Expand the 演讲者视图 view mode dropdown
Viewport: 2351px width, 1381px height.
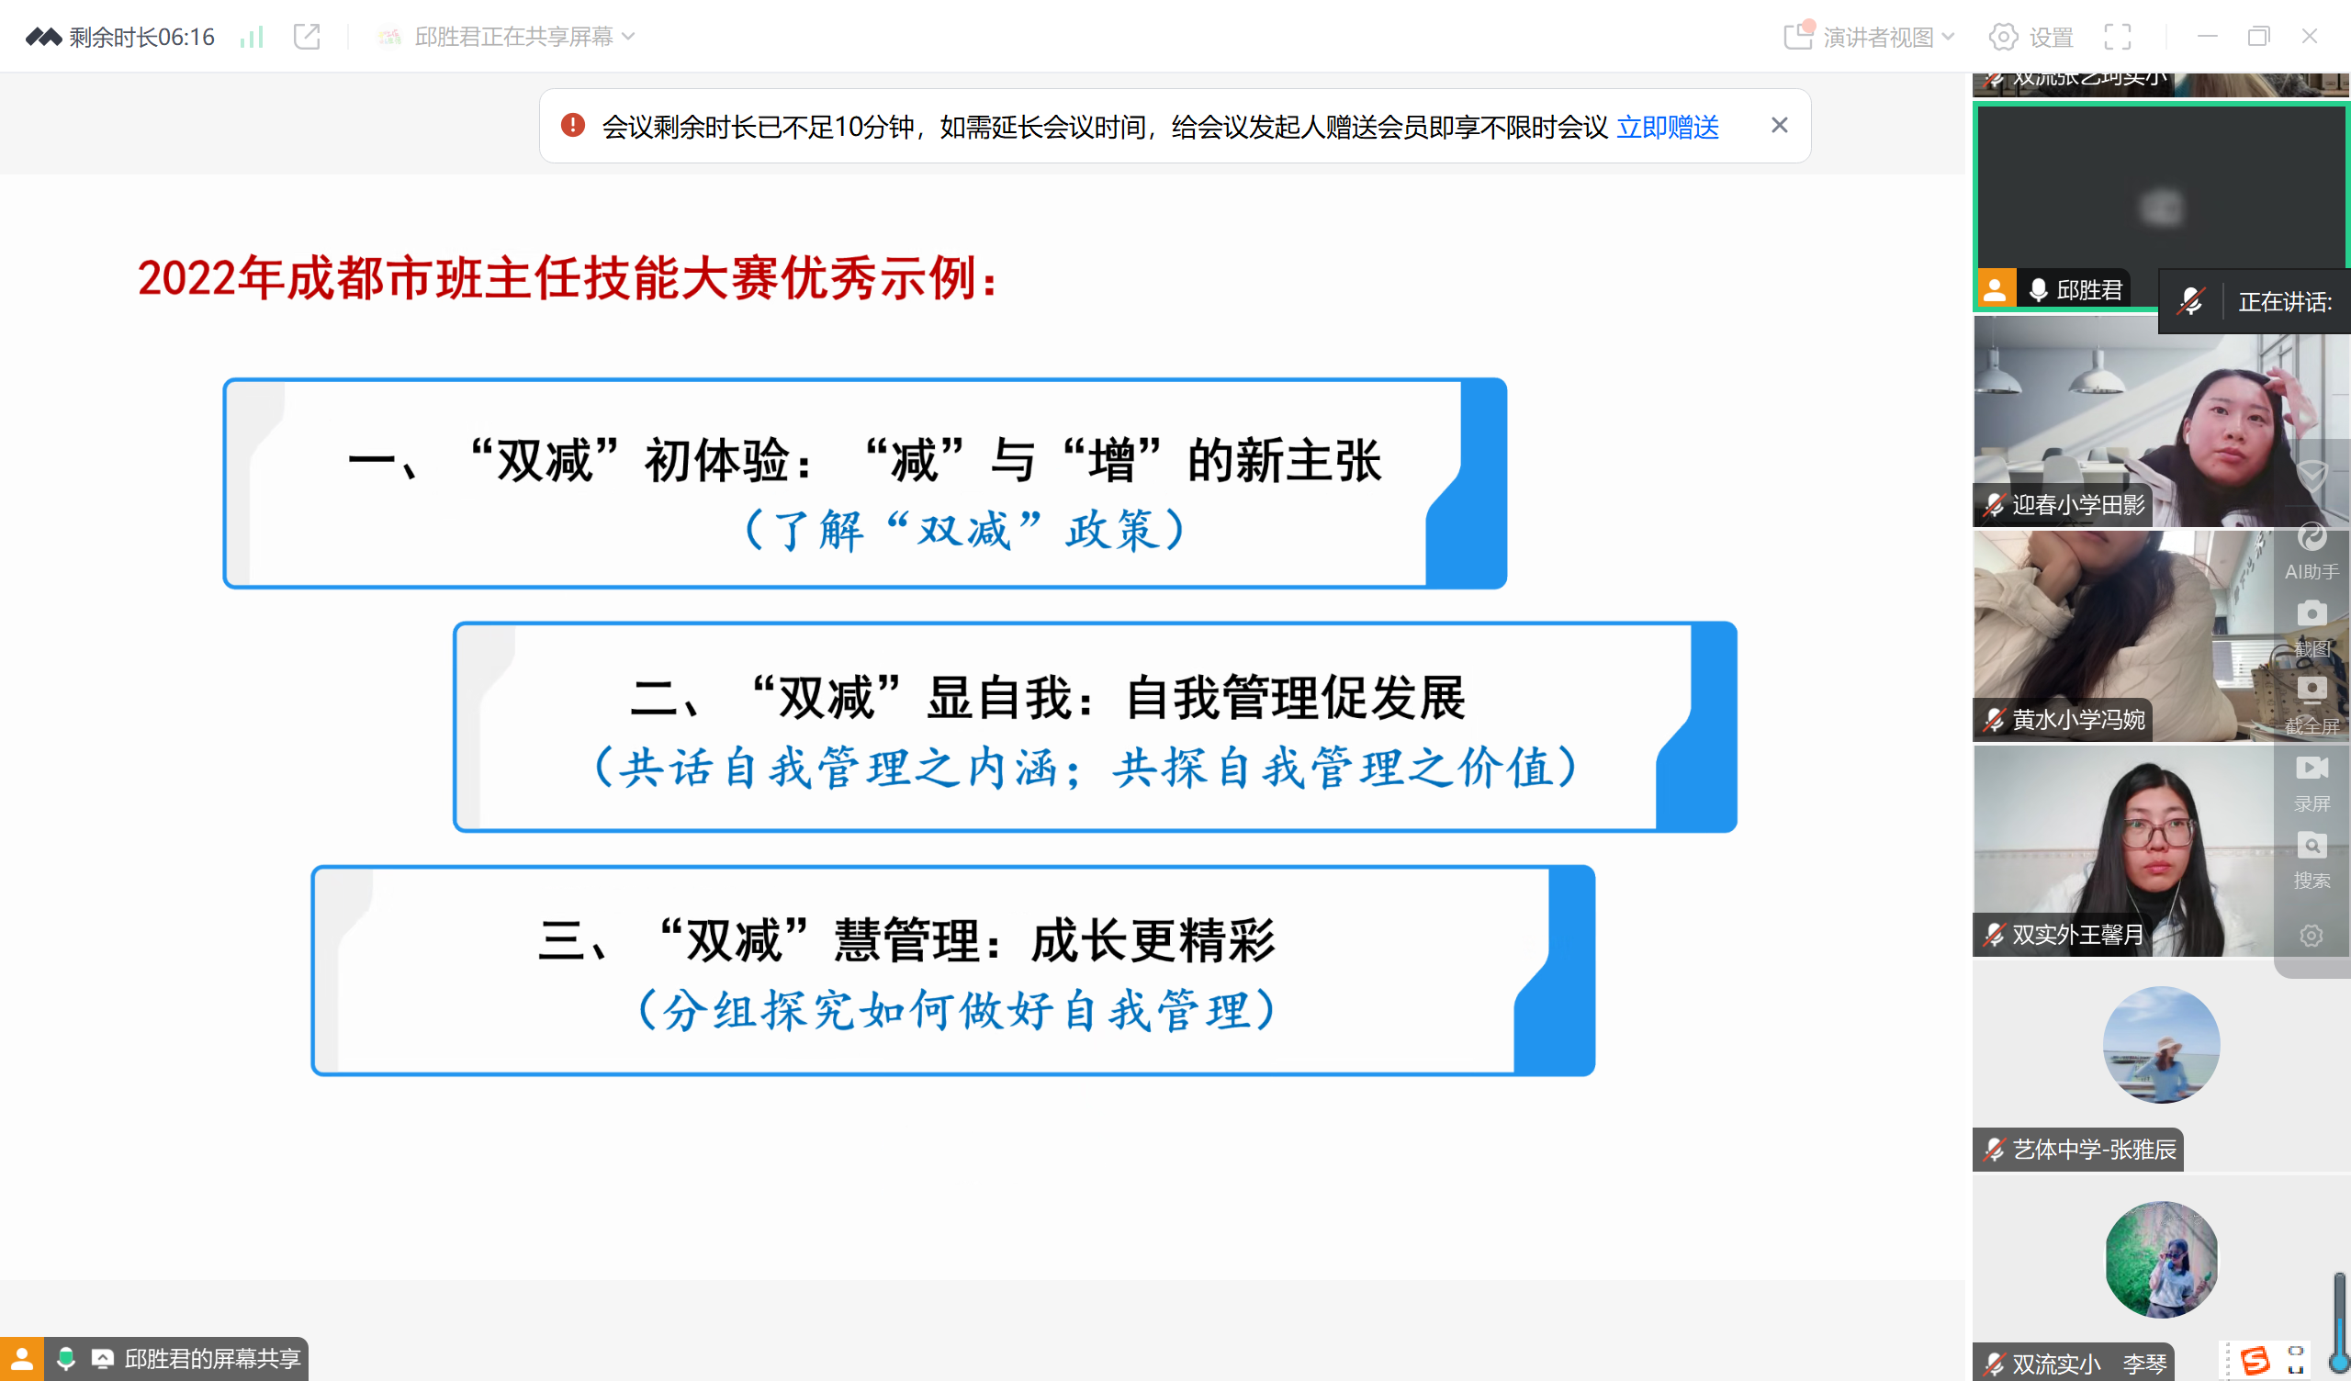pyautogui.click(x=1951, y=37)
